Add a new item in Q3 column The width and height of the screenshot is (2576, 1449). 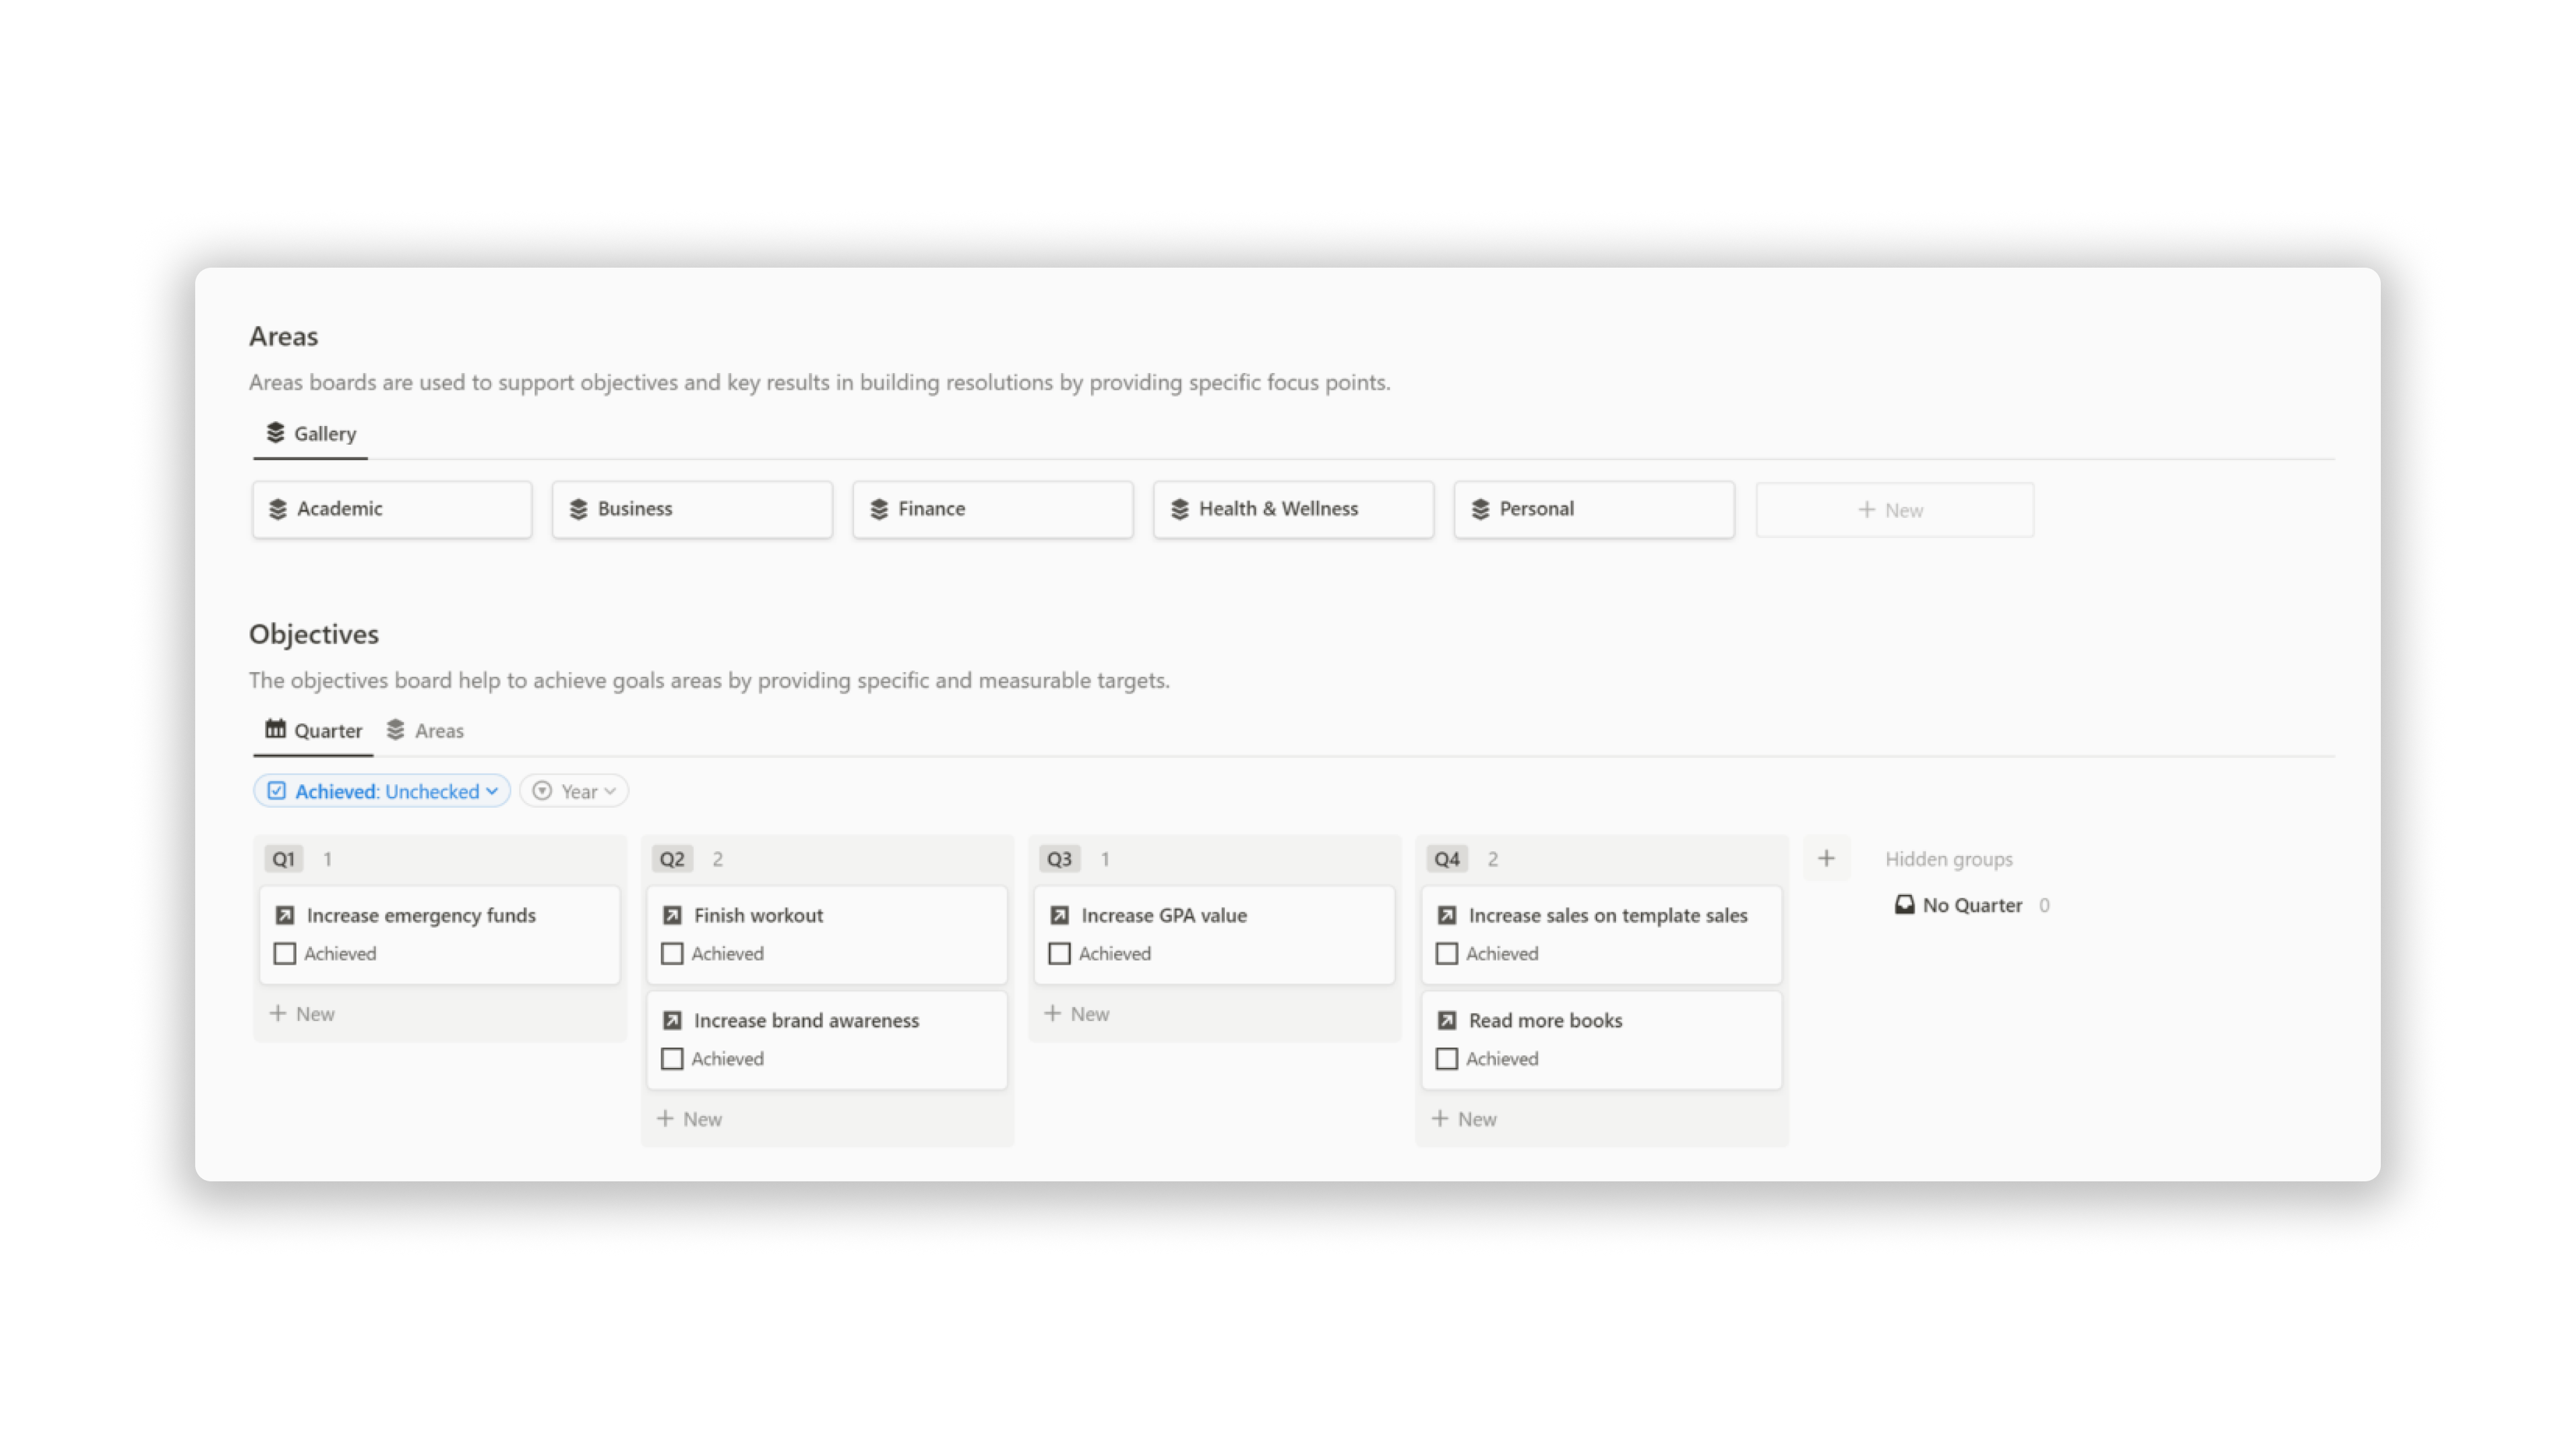click(1077, 1014)
